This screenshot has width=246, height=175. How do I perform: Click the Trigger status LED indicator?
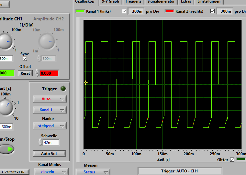63,89
